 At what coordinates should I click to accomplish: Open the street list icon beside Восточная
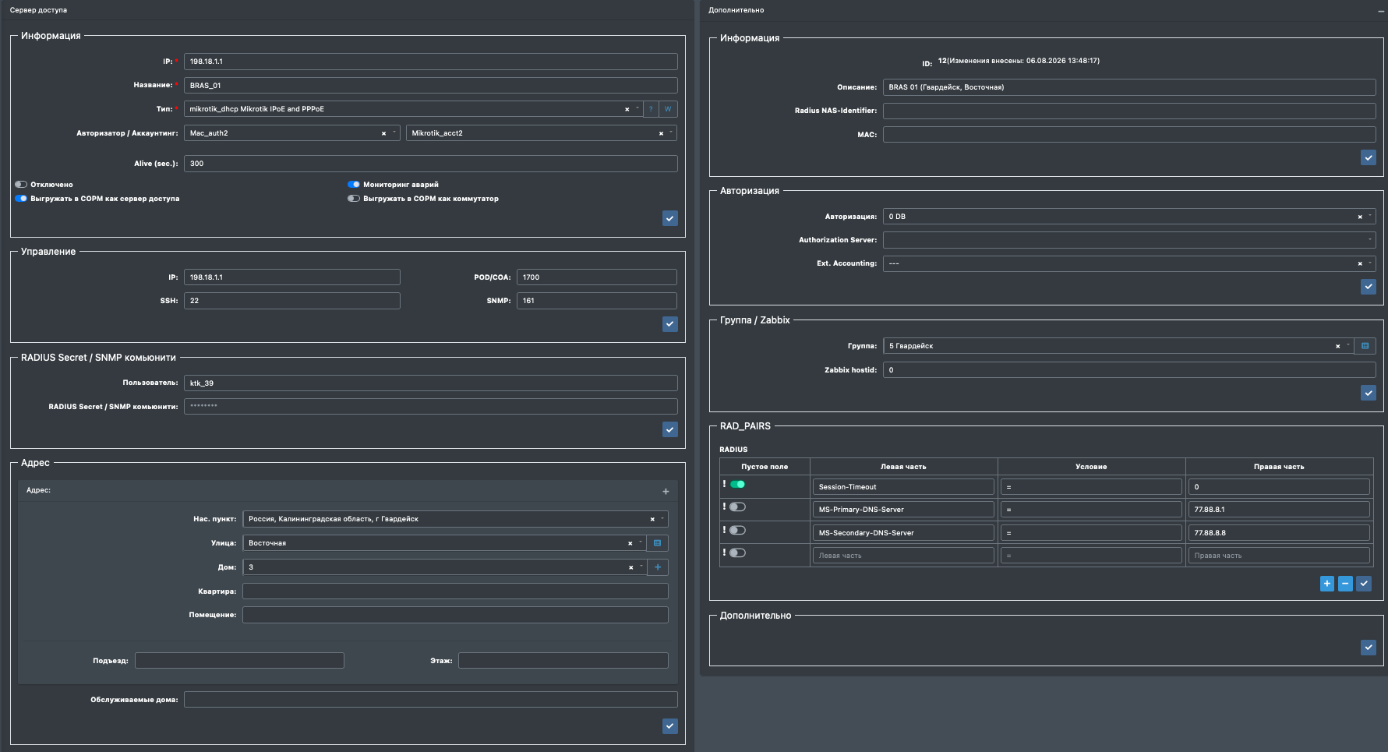point(658,543)
